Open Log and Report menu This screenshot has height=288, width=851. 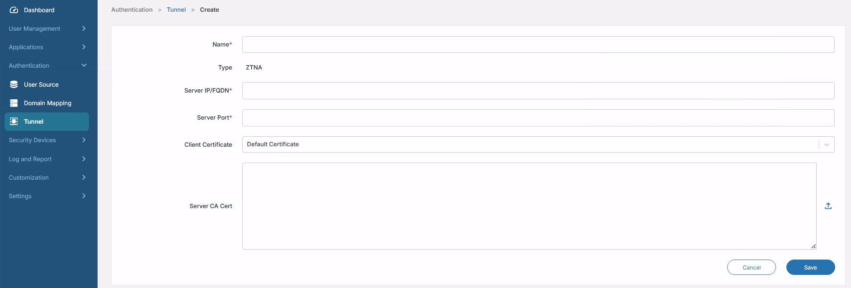[84, 159]
